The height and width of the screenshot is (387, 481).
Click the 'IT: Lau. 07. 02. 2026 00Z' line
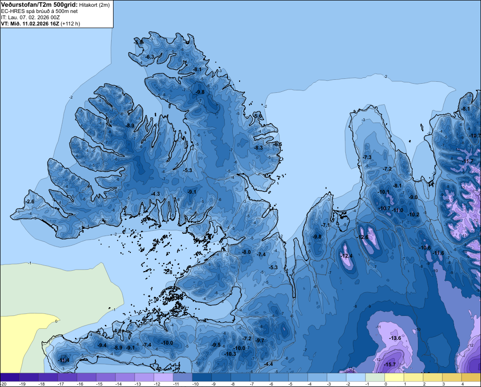(x=30, y=17)
